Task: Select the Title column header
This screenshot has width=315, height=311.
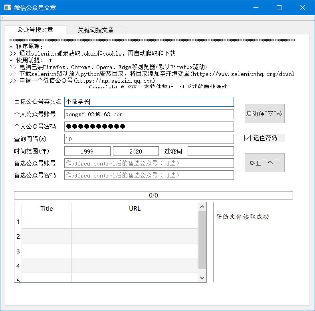Action: tap(47, 208)
